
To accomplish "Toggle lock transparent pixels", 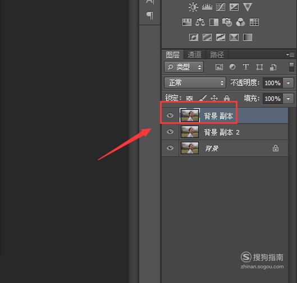I will [189, 98].
